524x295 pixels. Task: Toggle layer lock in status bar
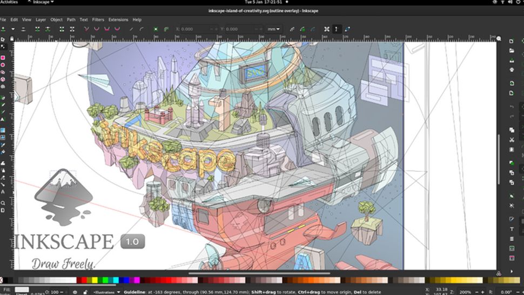click(x=85, y=292)
